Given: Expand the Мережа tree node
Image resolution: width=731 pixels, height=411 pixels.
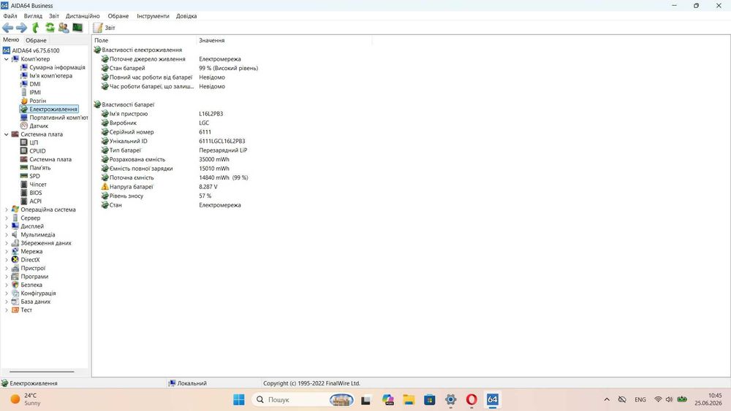Looking at the screenshot, I should click(x=6, y=252).
